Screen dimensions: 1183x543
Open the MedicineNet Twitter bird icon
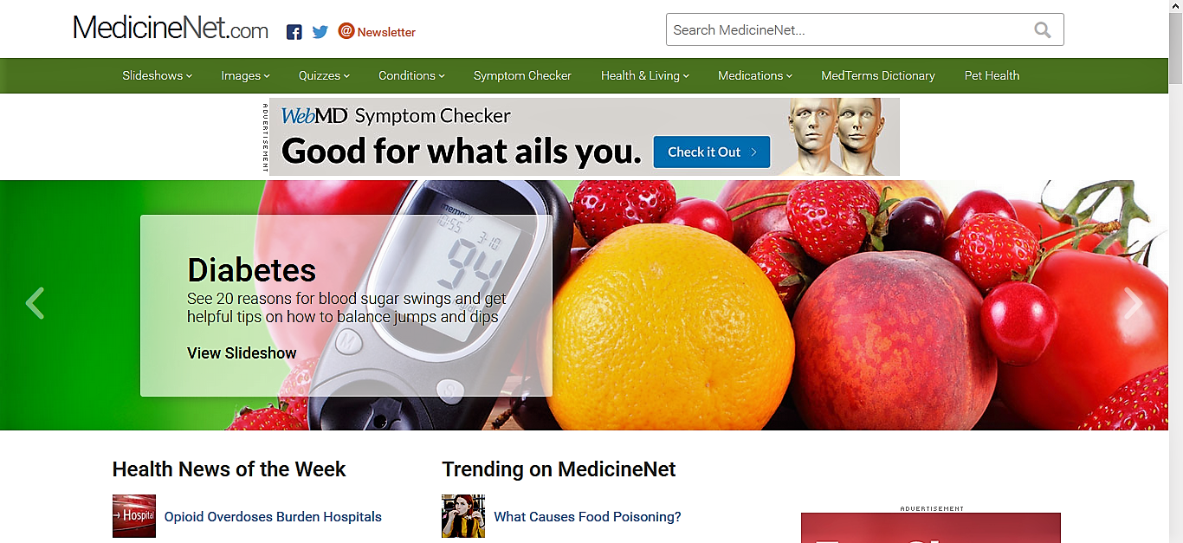pos(320,32)
